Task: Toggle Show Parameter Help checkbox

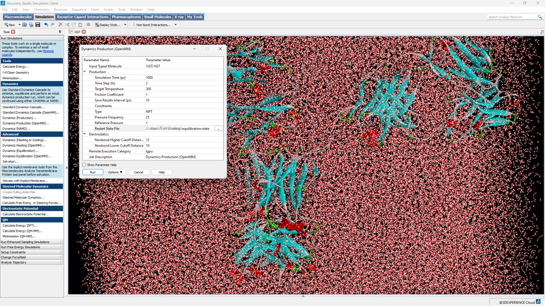Action: 84,165
